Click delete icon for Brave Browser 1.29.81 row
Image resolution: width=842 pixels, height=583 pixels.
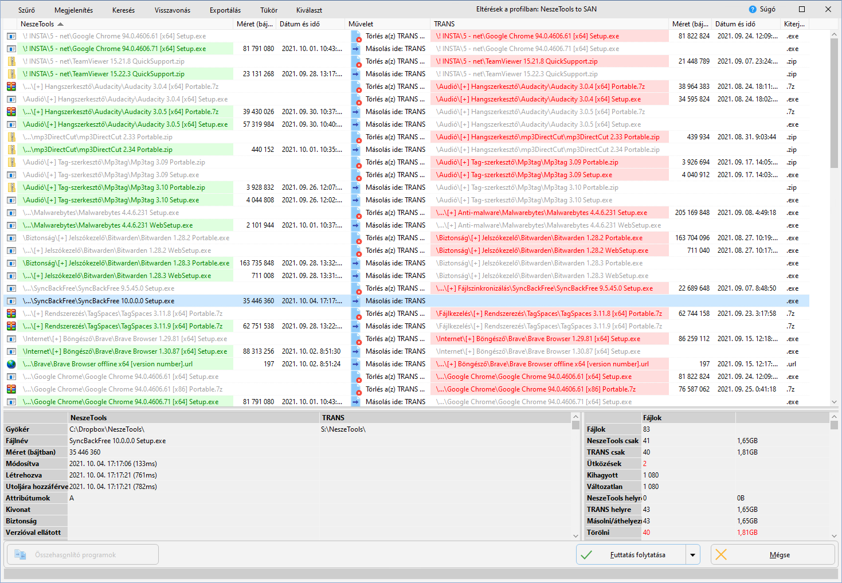[356, 339]
